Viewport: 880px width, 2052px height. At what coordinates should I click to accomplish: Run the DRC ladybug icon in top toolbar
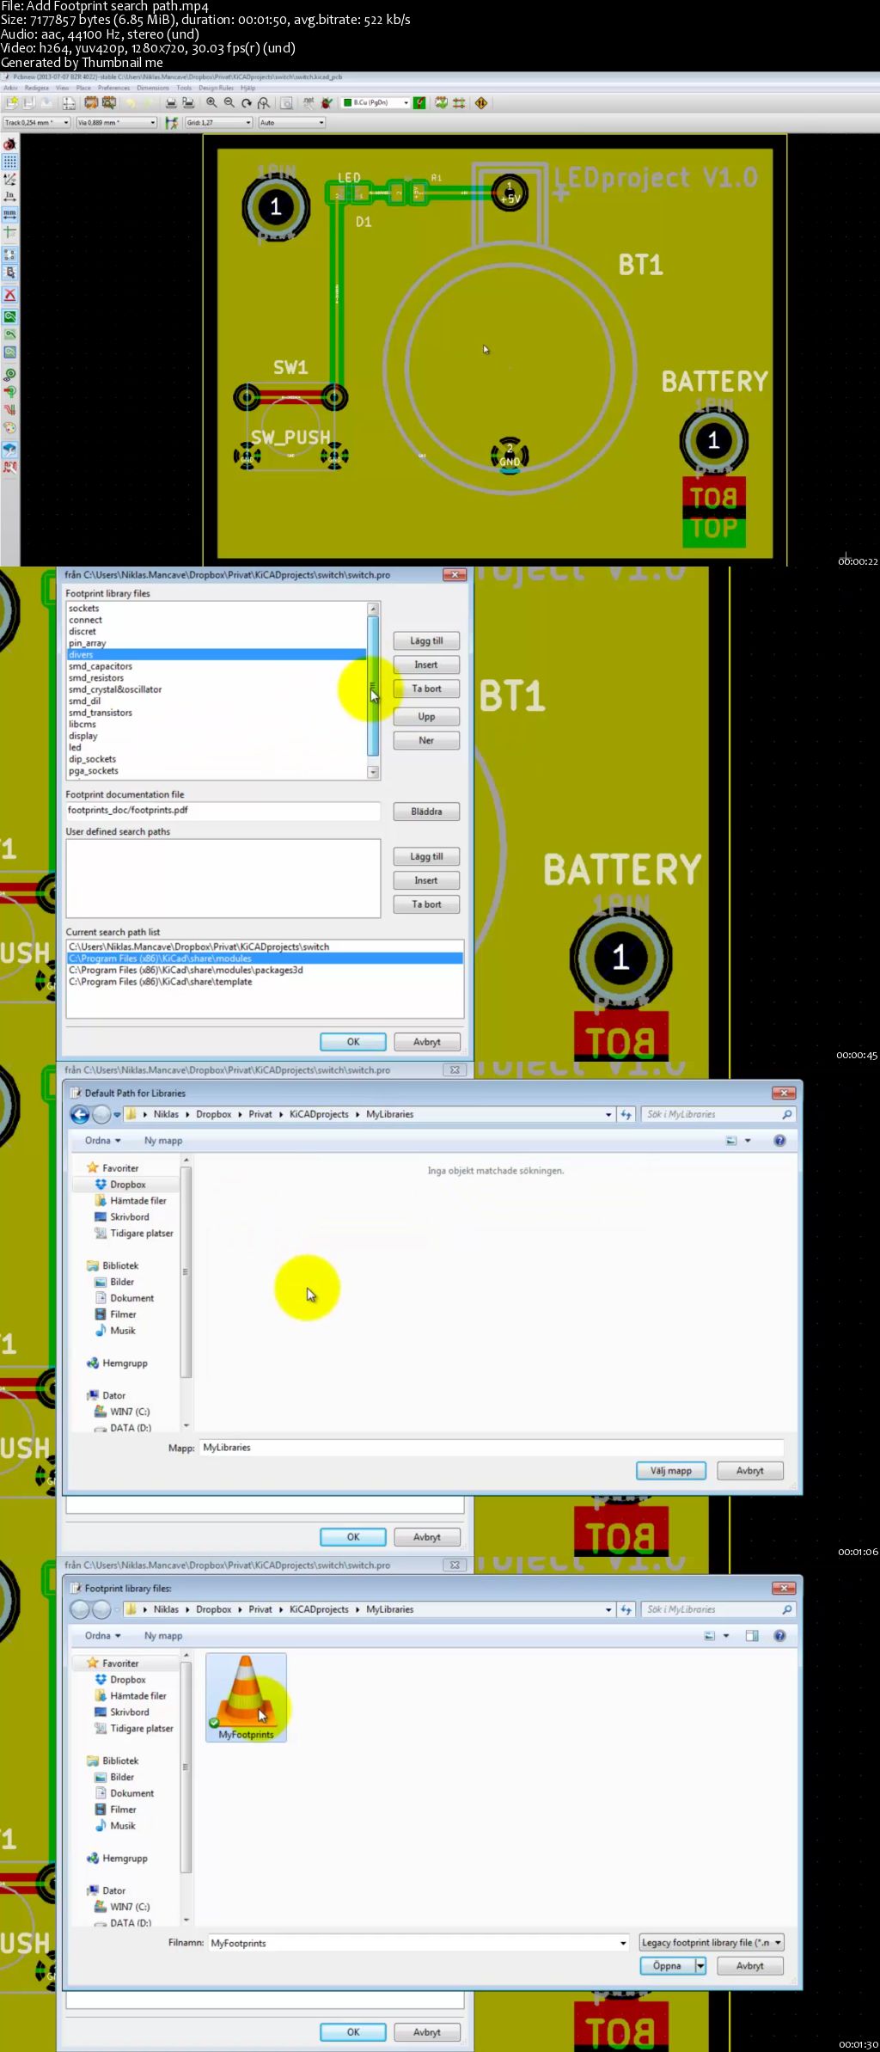pos(326,103)
